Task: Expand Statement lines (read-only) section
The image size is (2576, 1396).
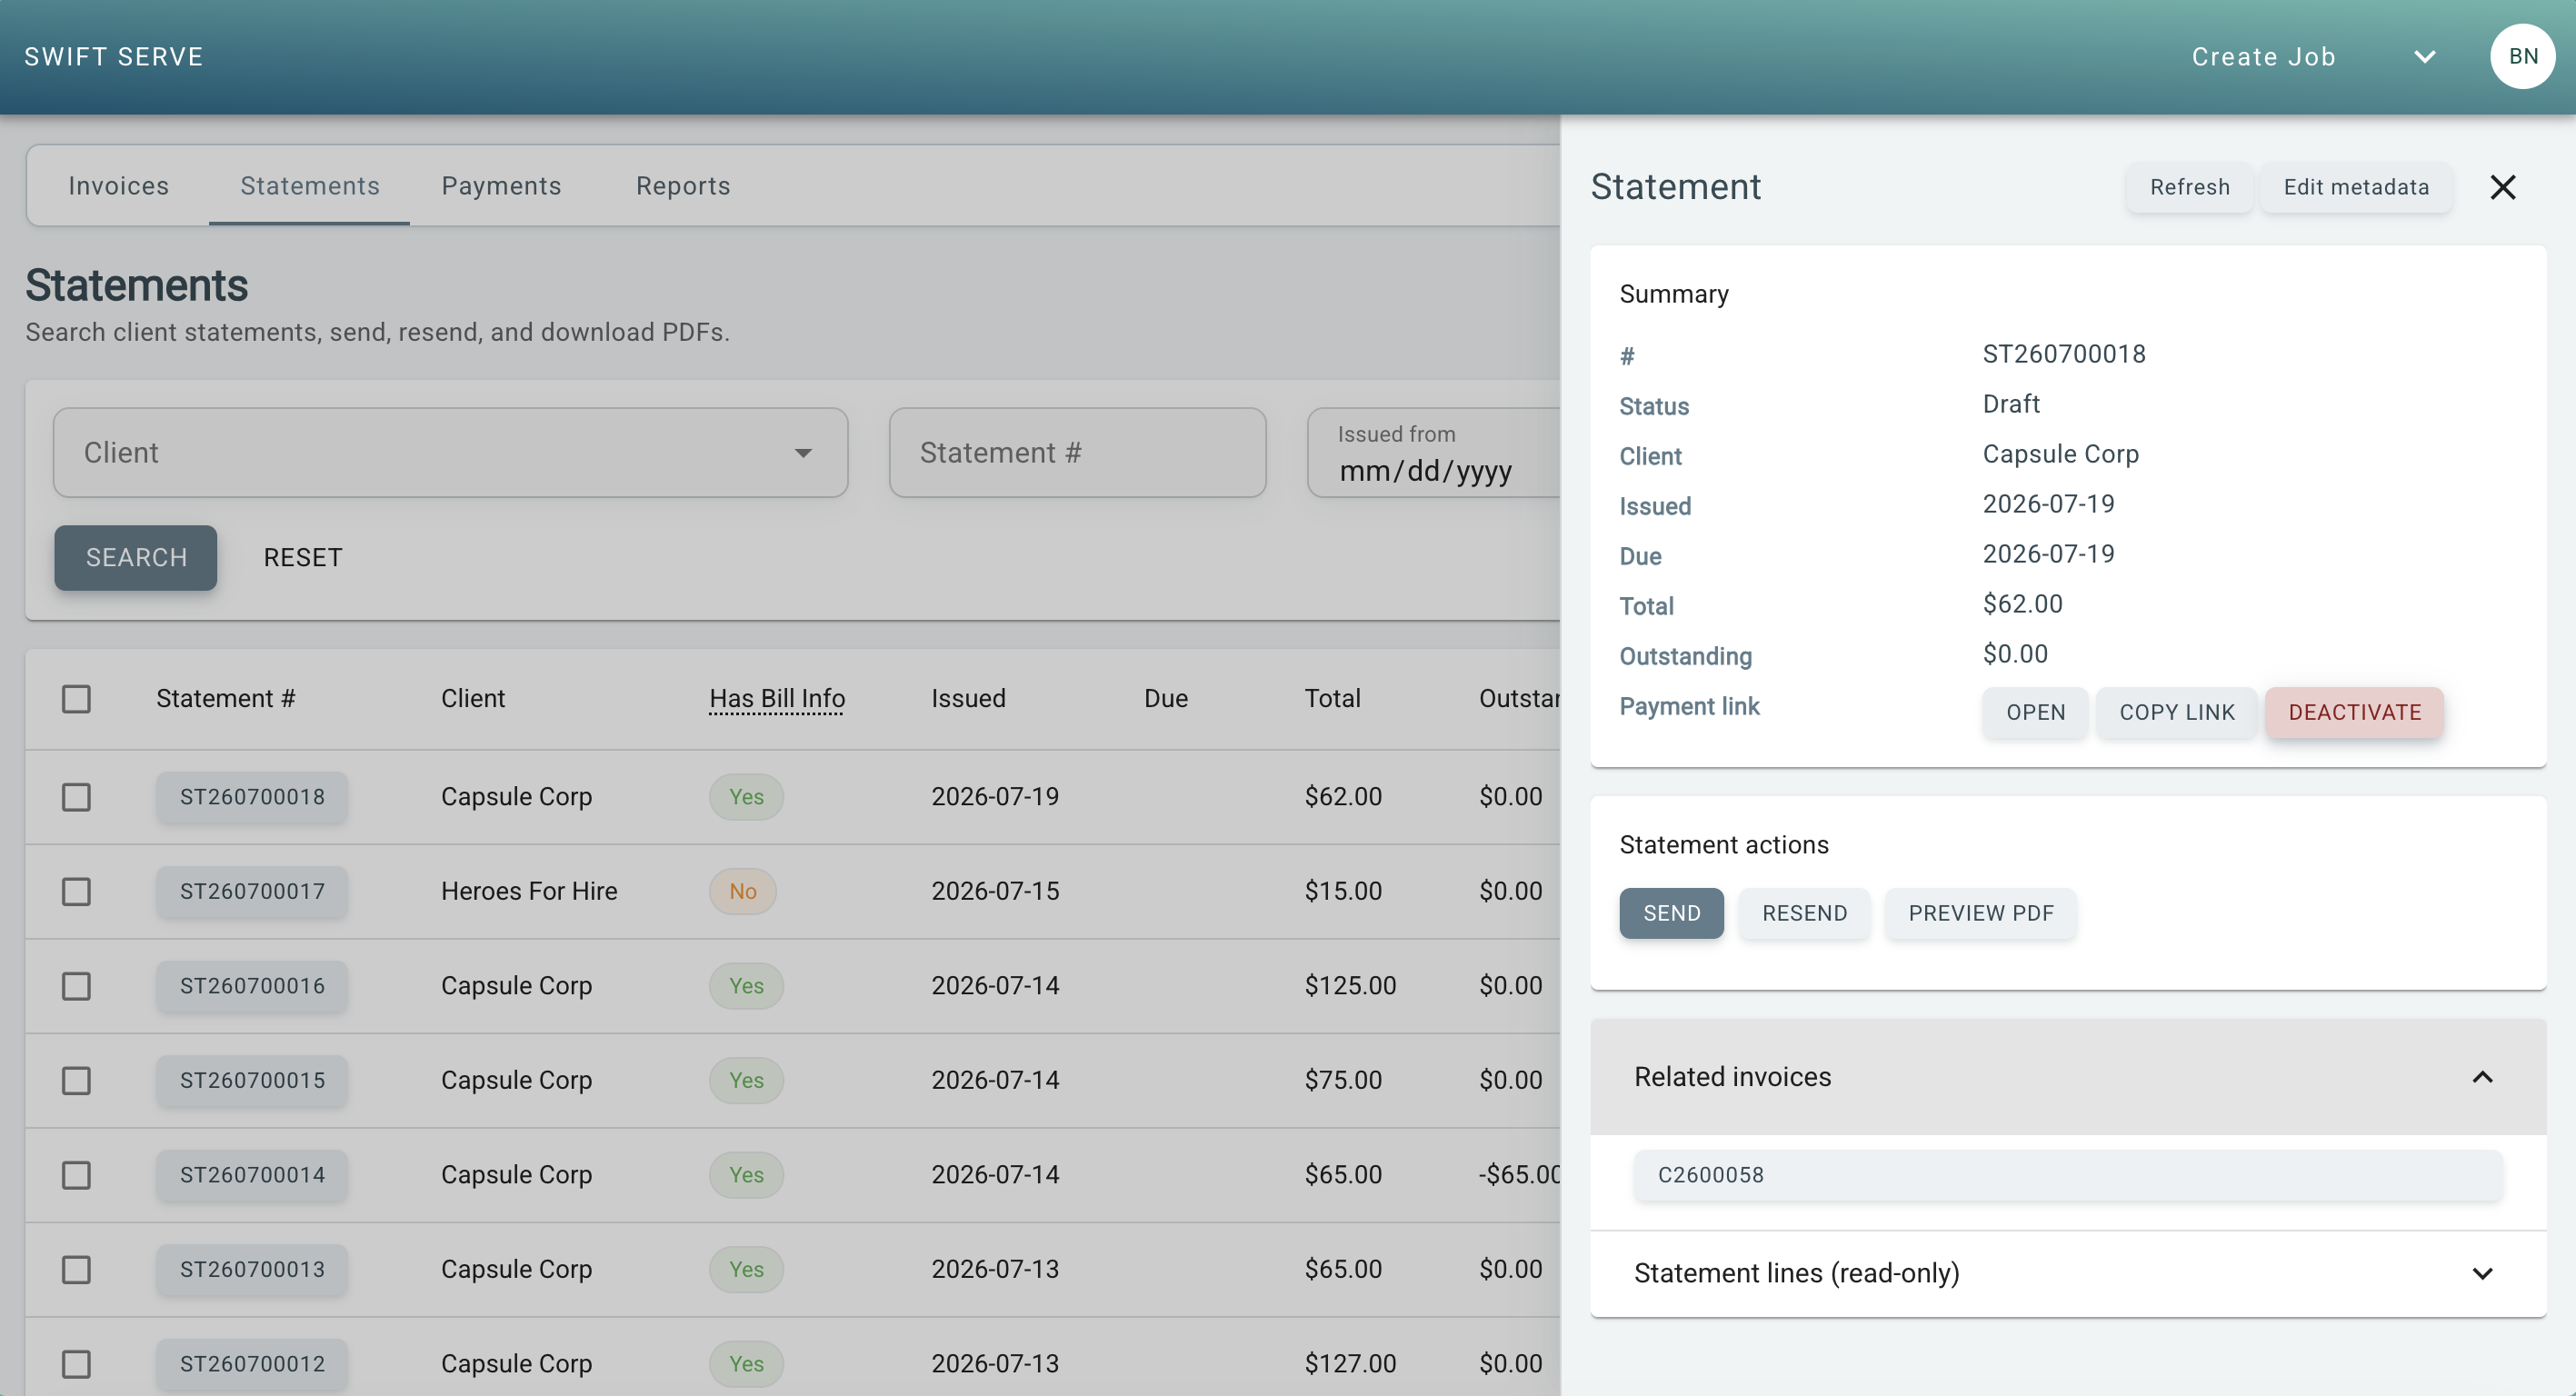Action: pos(2067,1273)
